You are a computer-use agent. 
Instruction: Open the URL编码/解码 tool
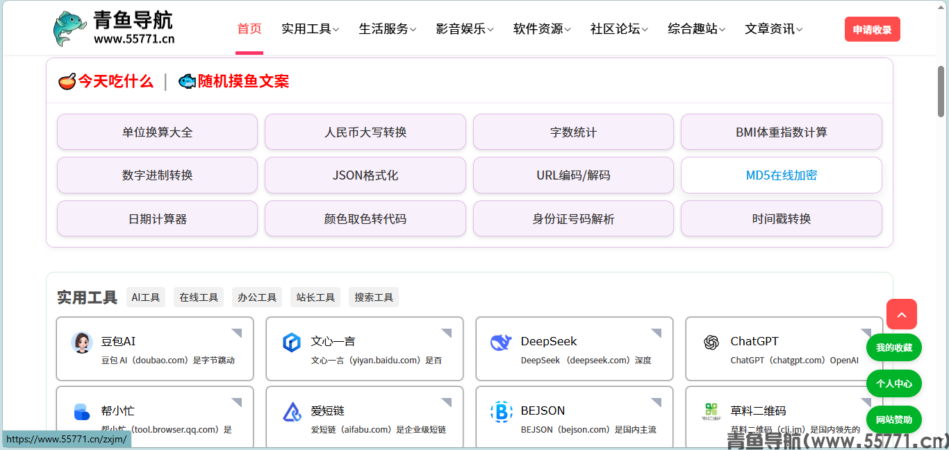(x=573, y=175)
